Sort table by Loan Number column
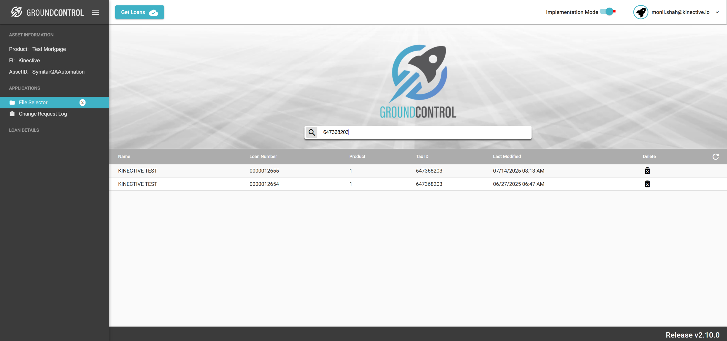Viewport: 727px width, 341px height. click(x=263, y=156)
